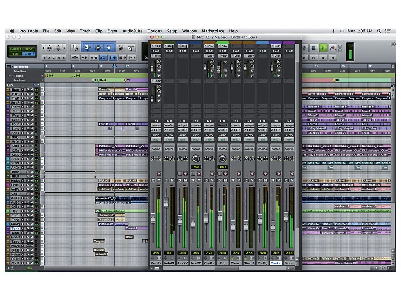Solo the PinMg mixer channel
Screen dimensions: 401x300
coord(260,180)
